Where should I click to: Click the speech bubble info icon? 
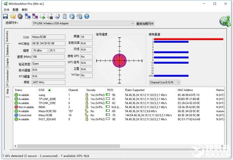(x=80, y=16)
